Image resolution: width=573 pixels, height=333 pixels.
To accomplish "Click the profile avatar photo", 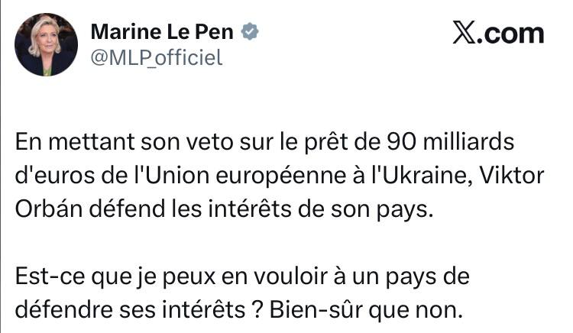I will point(46,44).
